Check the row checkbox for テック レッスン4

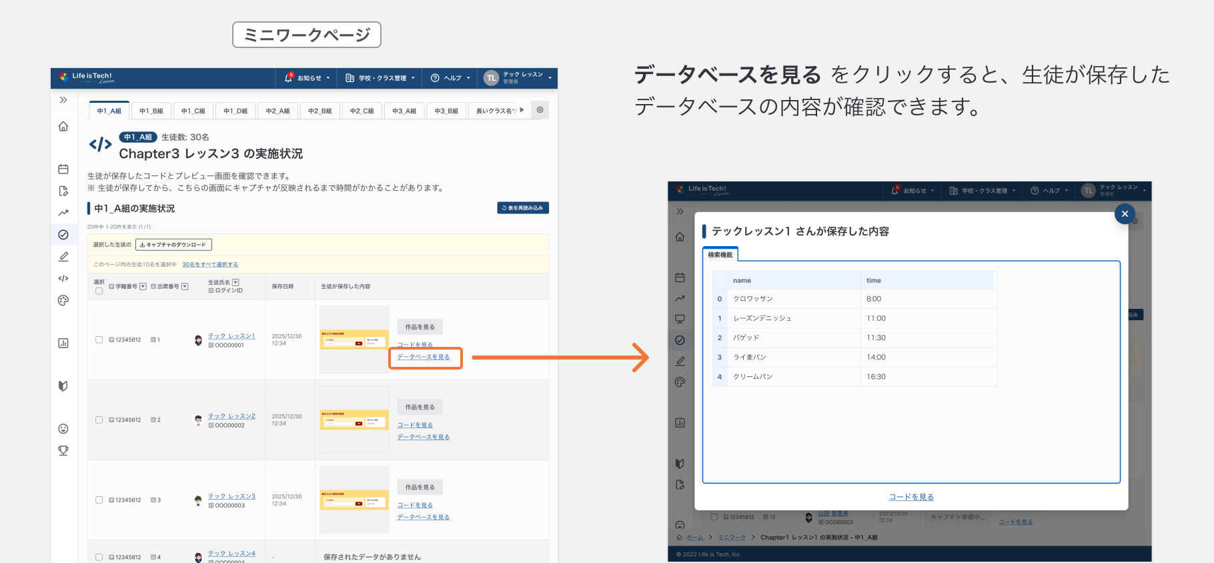[99, 557]
